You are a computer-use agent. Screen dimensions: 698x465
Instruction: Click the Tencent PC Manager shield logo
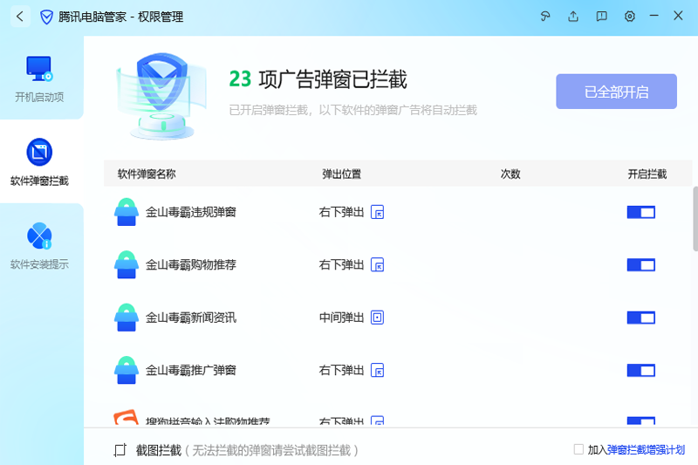pyautogui.click(x=46, y=17)
